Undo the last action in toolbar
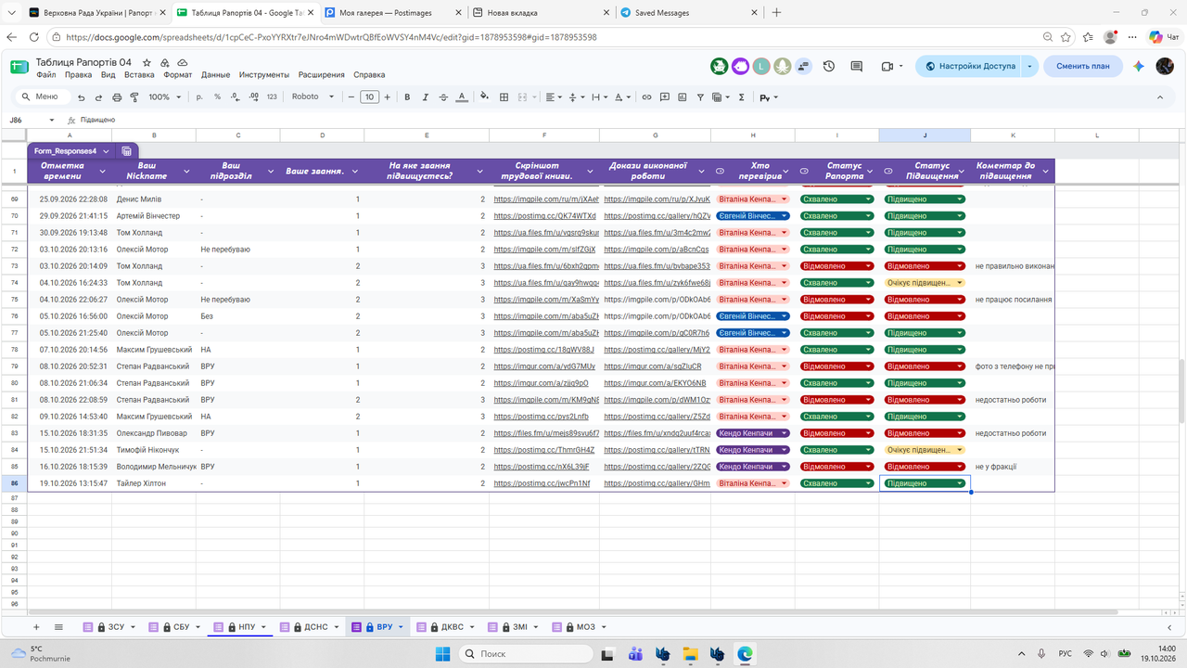 coord(82,97)
